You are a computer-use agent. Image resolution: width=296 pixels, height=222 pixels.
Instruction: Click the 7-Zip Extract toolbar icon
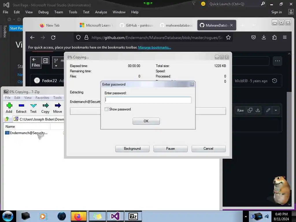coord(21,108)
